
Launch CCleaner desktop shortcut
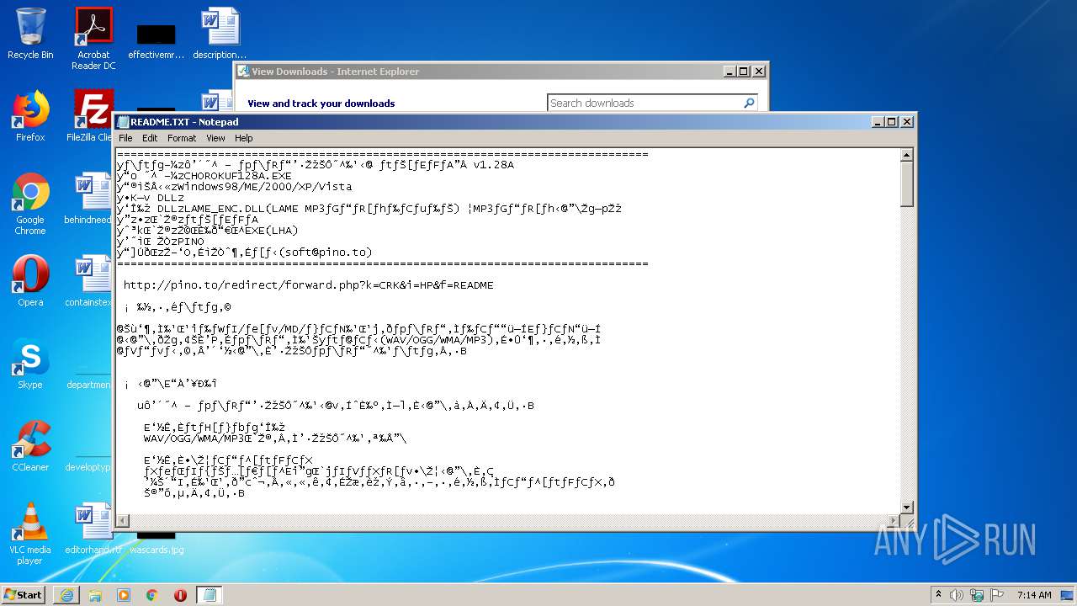click(x=30, y=446)
